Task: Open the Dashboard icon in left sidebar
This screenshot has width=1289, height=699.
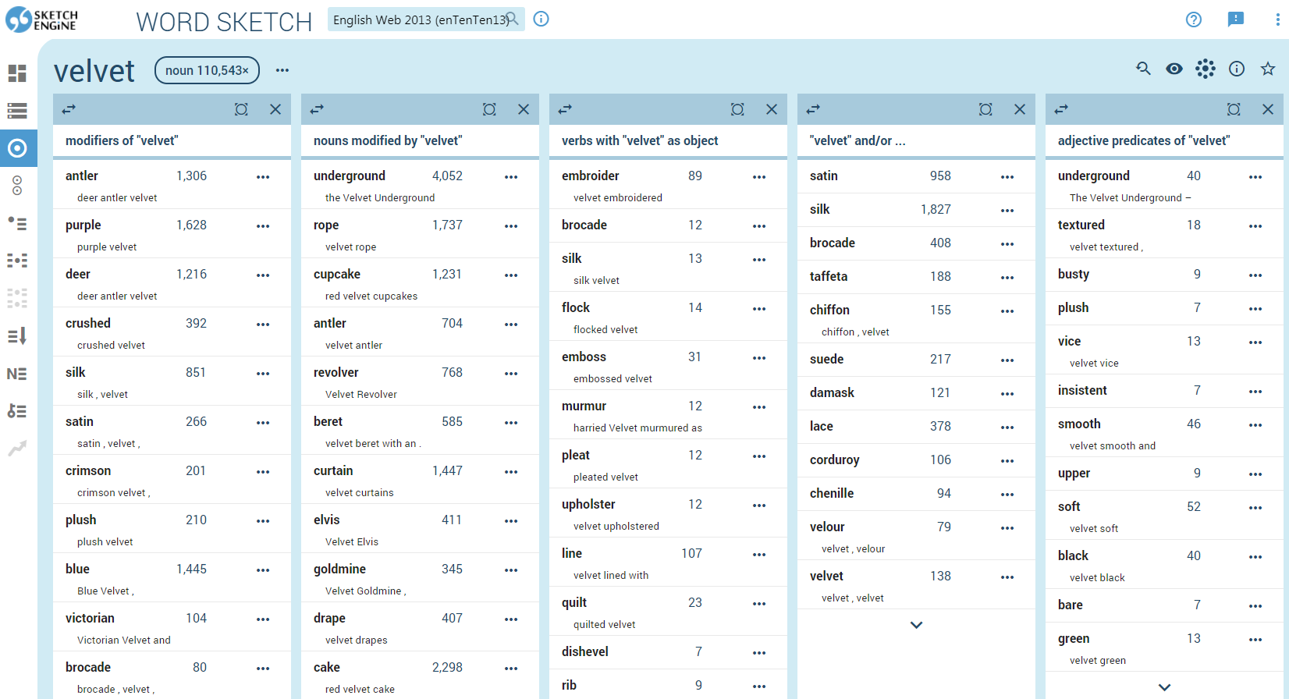Action: pyautogui.click(x=17, y=73)
